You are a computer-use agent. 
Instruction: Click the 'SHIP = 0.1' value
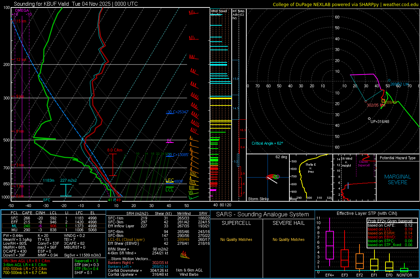pos(83,273)
